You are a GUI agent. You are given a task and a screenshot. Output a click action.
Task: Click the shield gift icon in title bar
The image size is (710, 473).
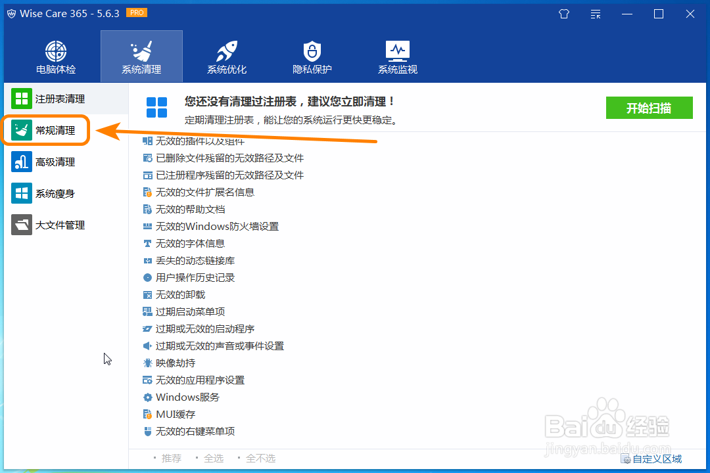pos(563,13)
